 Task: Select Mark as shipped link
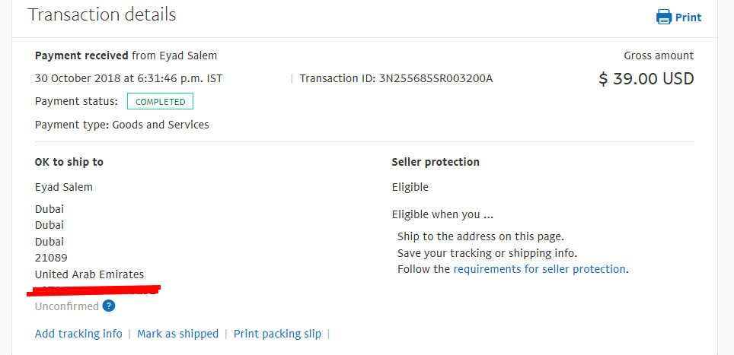(x=178, y=334)
